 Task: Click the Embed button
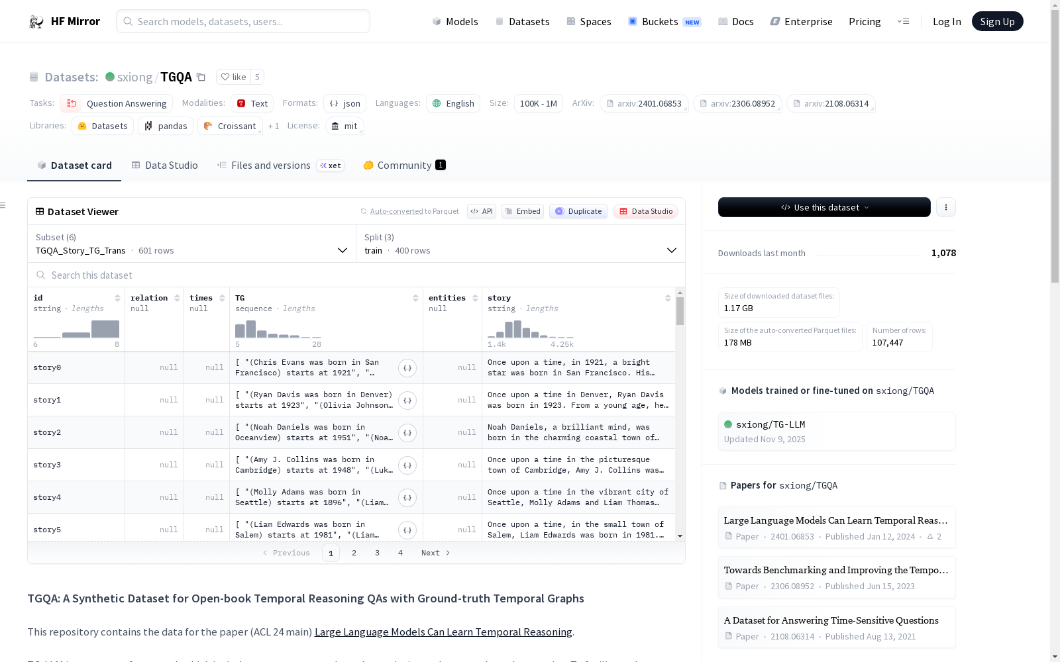pyautogui.click(x=523, y=211)
